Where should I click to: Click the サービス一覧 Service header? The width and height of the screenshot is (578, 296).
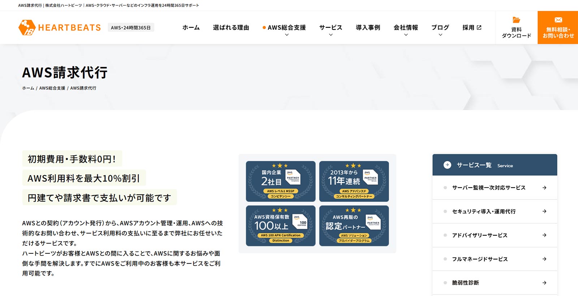(495, 165)
